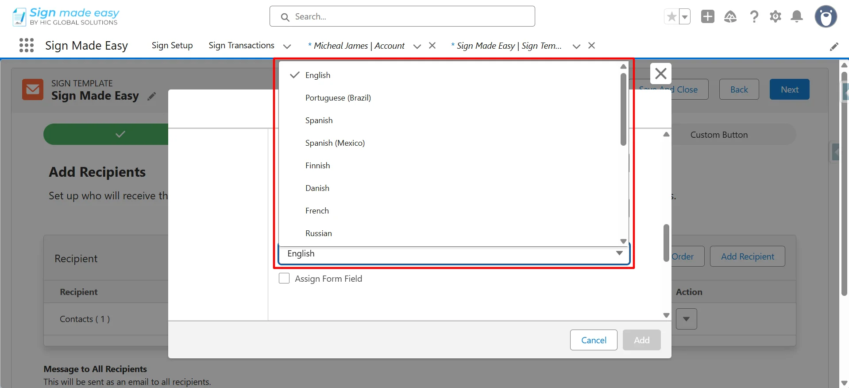
Task: Click the Add button in the dialog
Action: [x=642, y=340]
